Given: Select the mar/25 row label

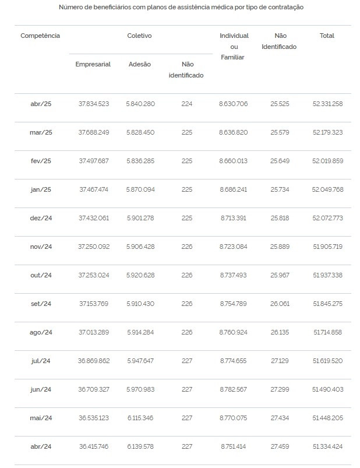Looking at the screenshot, I should (x=41, y=132).
